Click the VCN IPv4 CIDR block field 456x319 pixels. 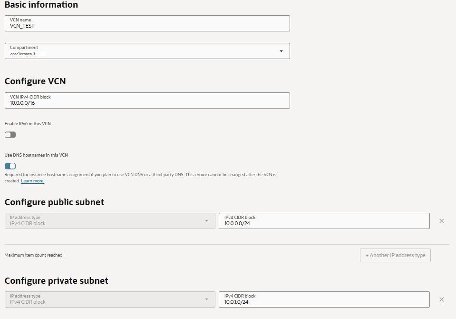point(147,100)
